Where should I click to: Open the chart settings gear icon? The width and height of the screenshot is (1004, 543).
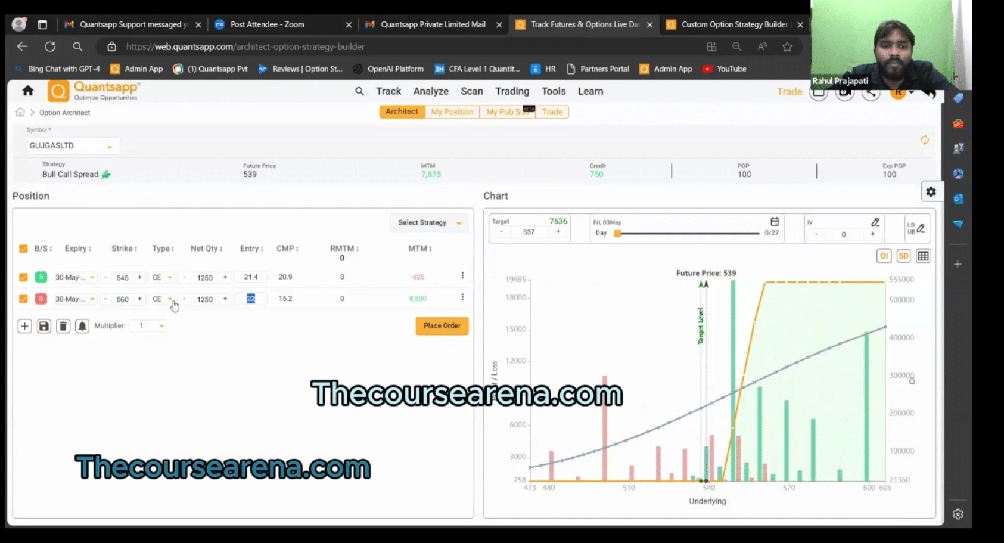coord(931,192)
